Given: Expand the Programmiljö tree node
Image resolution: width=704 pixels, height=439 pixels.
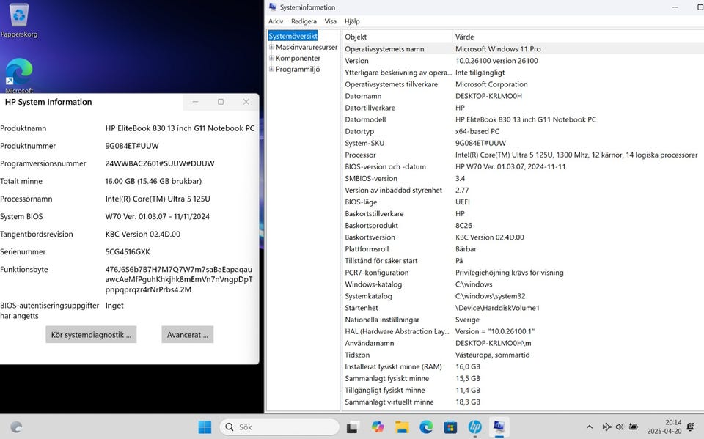Looking at the screenshot, I should [271, 70].
